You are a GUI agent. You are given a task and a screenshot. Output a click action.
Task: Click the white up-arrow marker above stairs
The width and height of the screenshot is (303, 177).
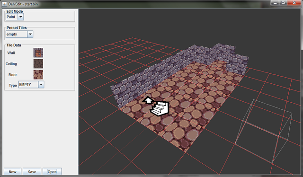148,100
